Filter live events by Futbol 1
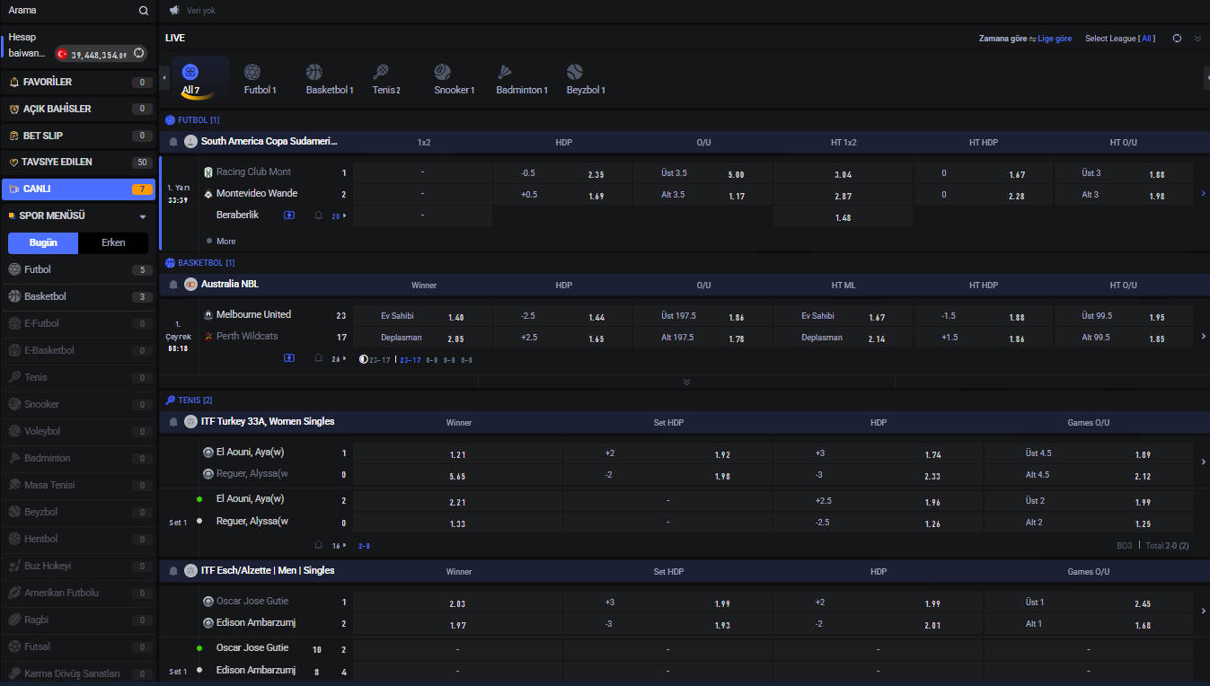Screen dimensions: 1210x686 point(260,79)
